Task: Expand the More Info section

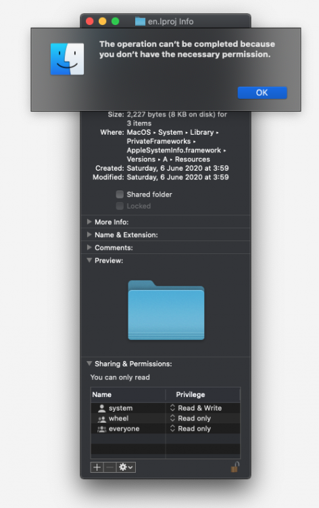Action: click(89, 222)
